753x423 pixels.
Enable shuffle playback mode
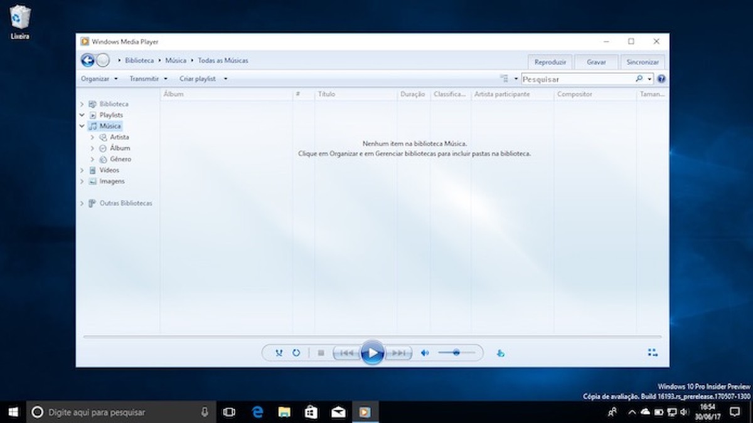279,353
